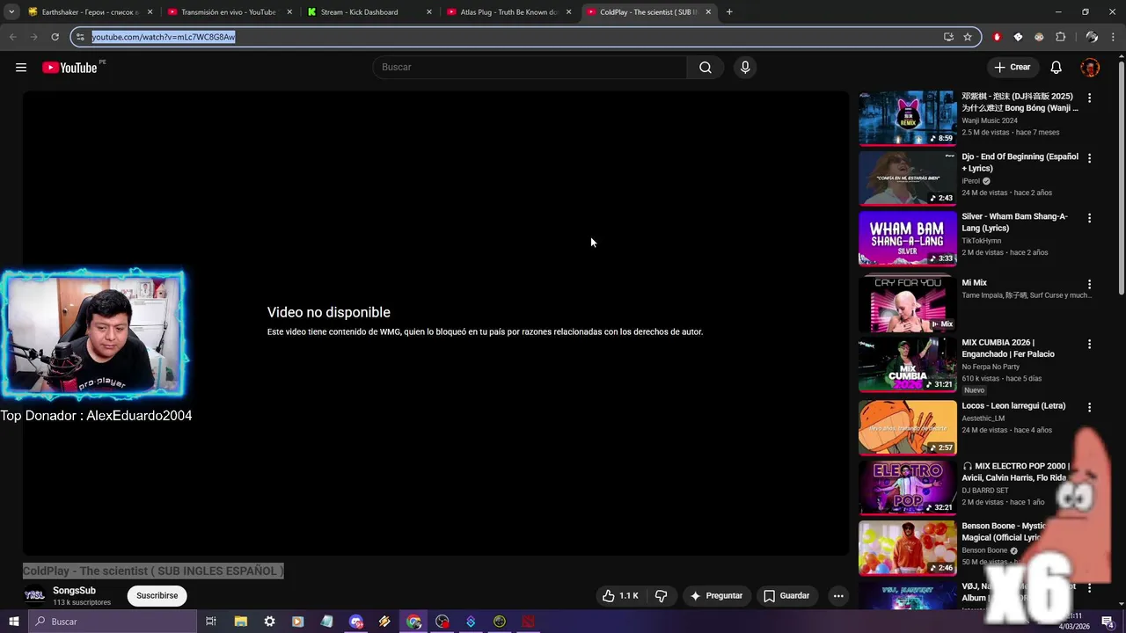The image size is (1126, 633).
Task: Click the page vertical scrollbar
Action: pyautogui.click(x=1121, y=180)
